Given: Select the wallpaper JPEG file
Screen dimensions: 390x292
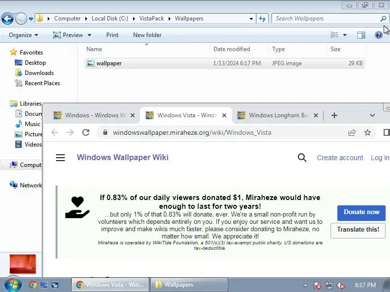Looking at the screenshot, I should (224, 63).
